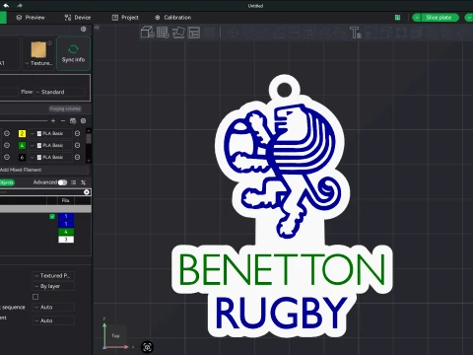The width and height of the screenshot is (473, 355).
Task: Open the yellow filament 2 PLA Basic dropdown
Action: point(50,133)
